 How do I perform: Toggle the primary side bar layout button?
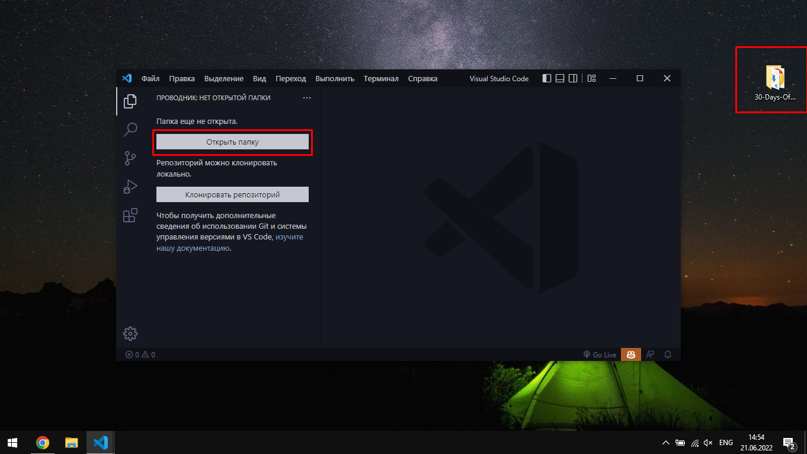point(546,78)
